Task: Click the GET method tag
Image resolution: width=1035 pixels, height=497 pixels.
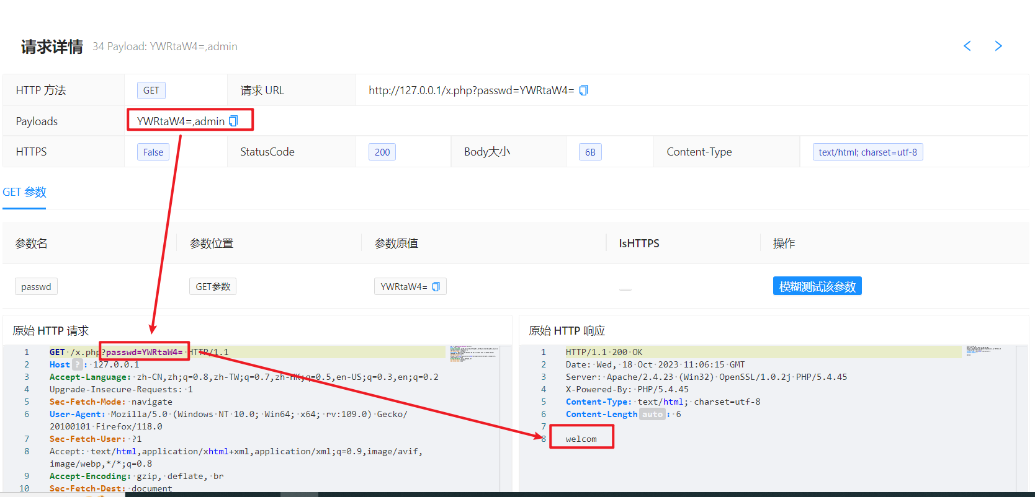Action: pos(151,90)
